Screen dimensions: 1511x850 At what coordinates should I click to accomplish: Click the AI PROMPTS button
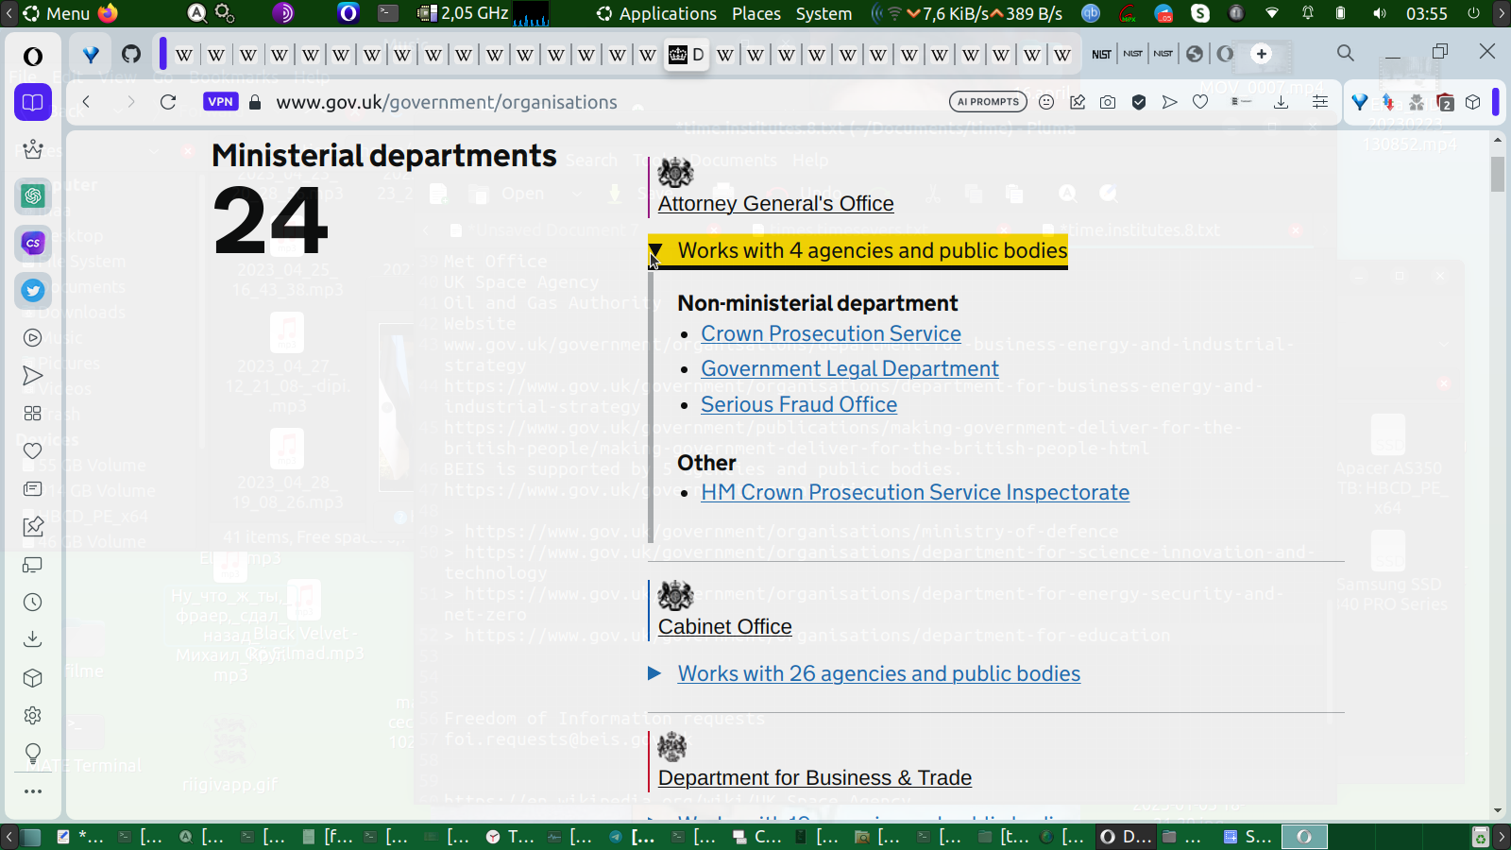[988, 102]
